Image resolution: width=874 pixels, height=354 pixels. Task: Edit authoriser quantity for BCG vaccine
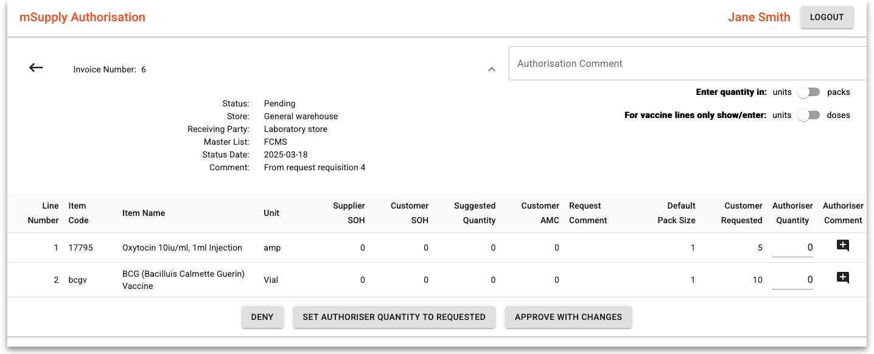pos(792,280)
